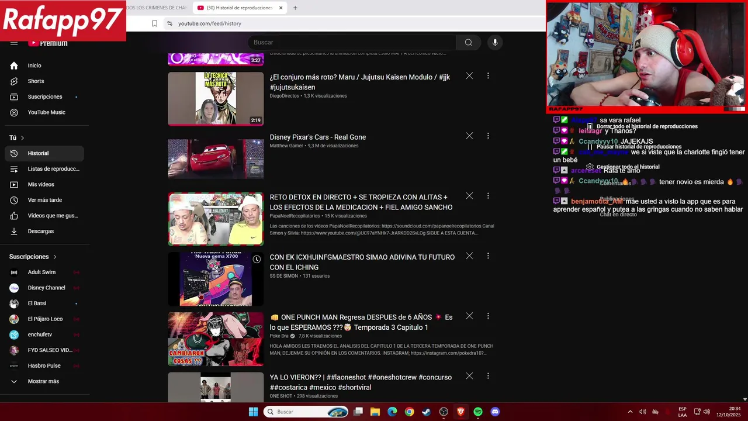
Task: Add SIMAO ICHING video to watch later
Action: pos(257,259)
